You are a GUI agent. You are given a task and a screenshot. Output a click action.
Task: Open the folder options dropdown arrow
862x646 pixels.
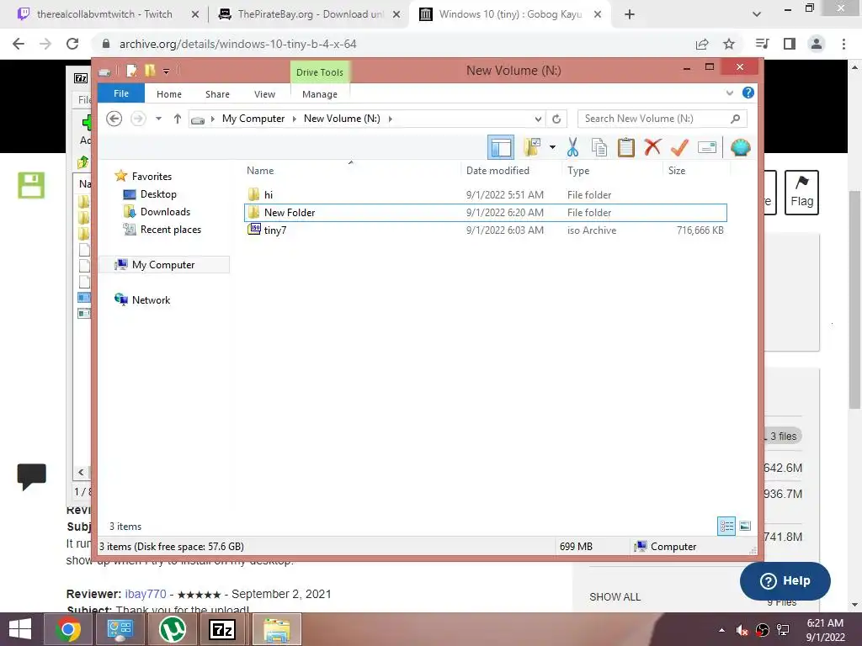click(552, 147)
